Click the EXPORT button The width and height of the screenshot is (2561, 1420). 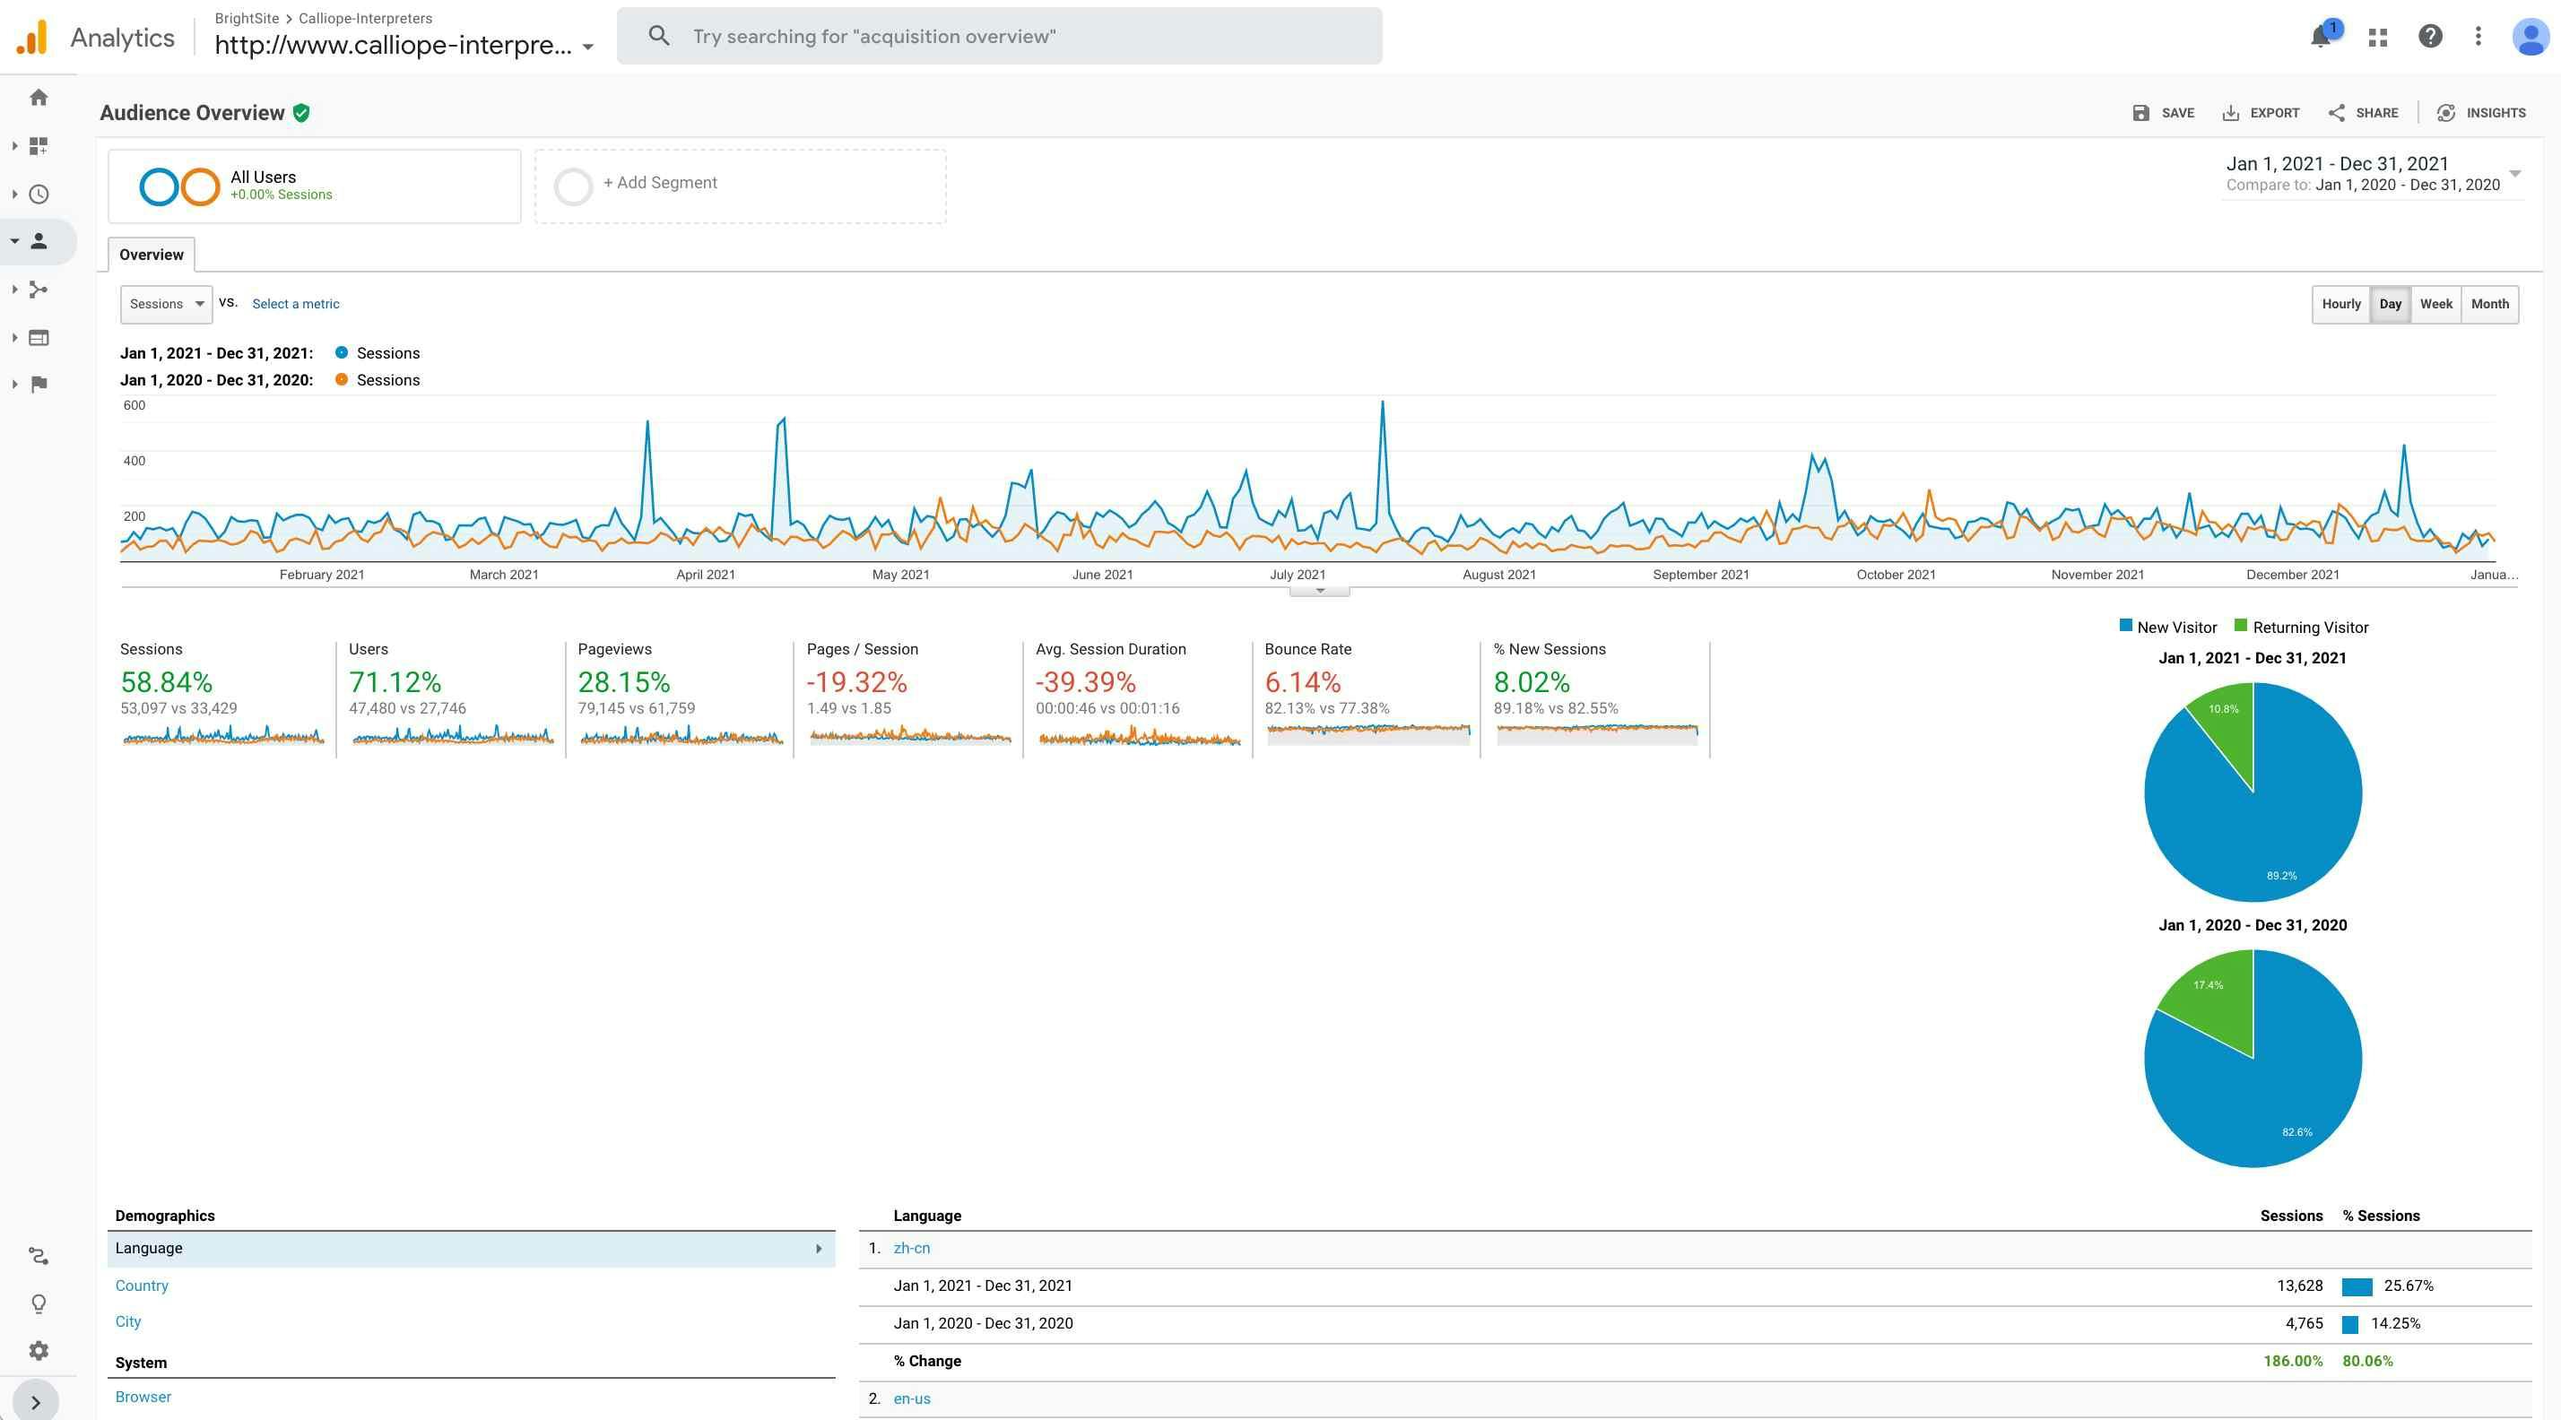[2261, 112]
